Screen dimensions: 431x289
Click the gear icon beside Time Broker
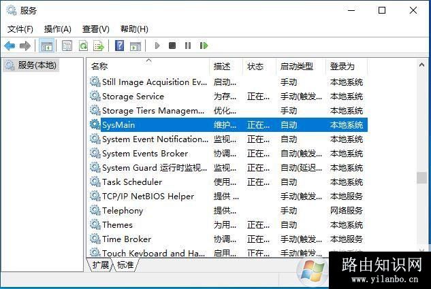pyautogui.click(x=95, y=239)
